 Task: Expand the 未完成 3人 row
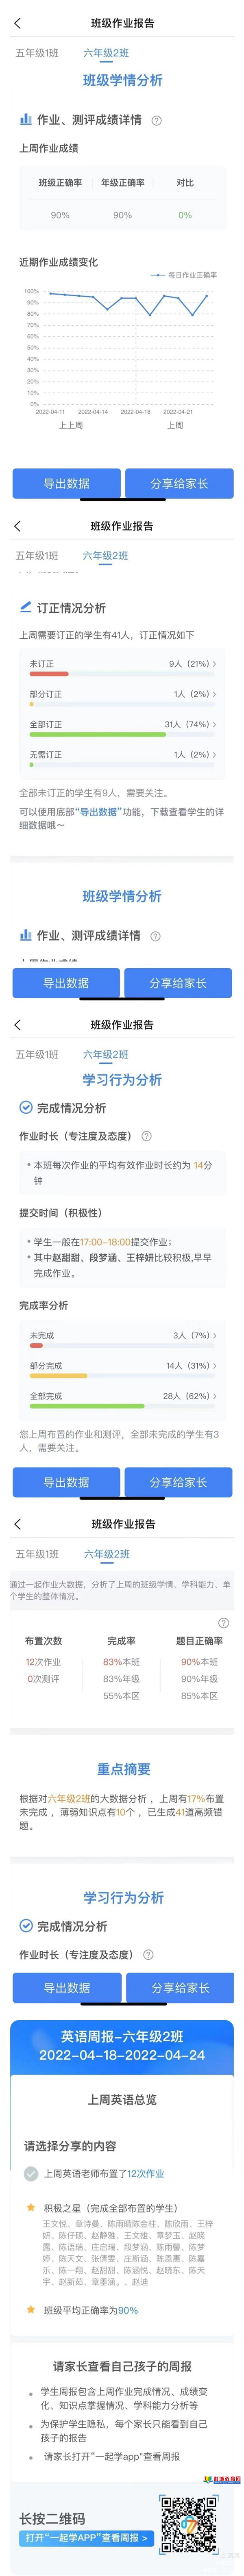tap(122, 1339)
